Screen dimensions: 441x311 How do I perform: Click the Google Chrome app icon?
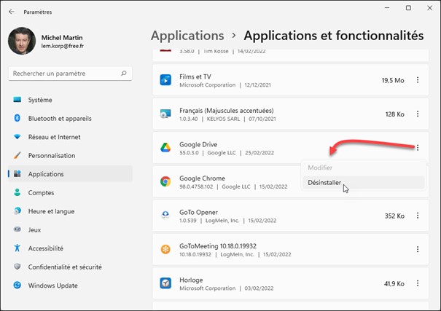click(165, 182)
